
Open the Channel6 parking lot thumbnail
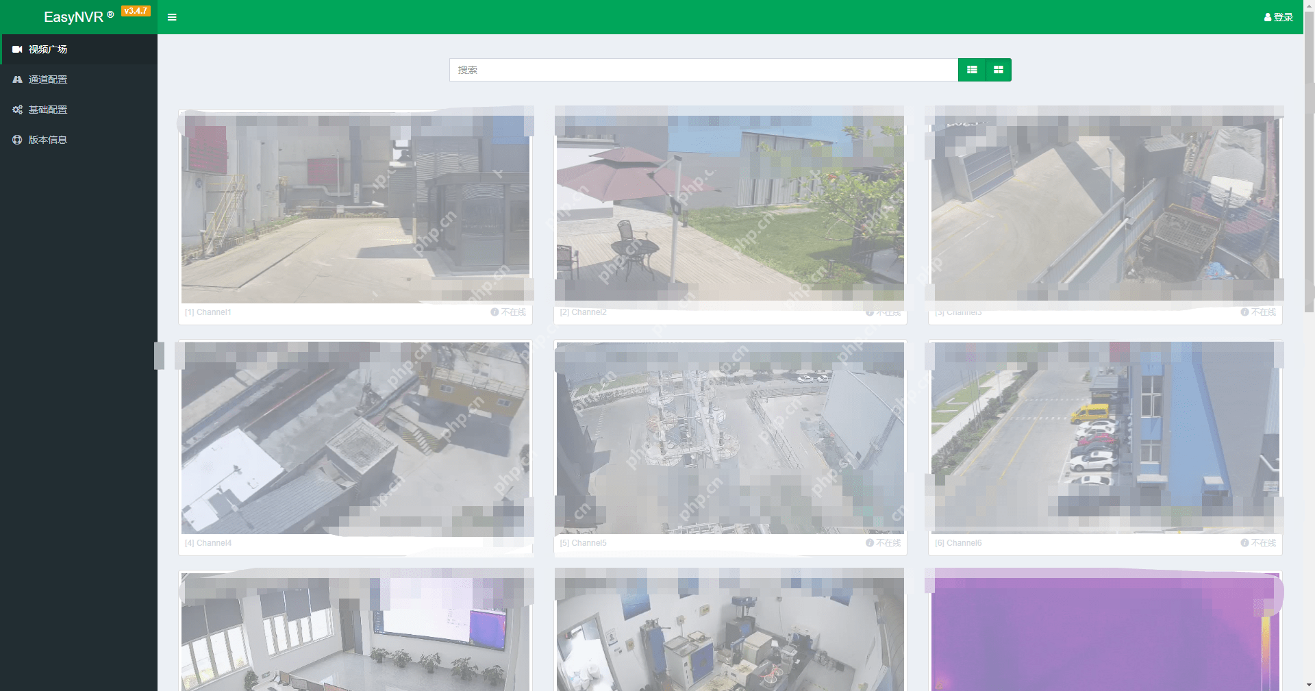(x=1105, y=438)
